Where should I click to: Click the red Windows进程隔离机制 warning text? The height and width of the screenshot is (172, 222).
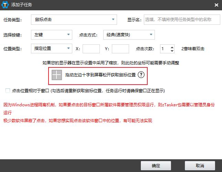tap(109, 109)
